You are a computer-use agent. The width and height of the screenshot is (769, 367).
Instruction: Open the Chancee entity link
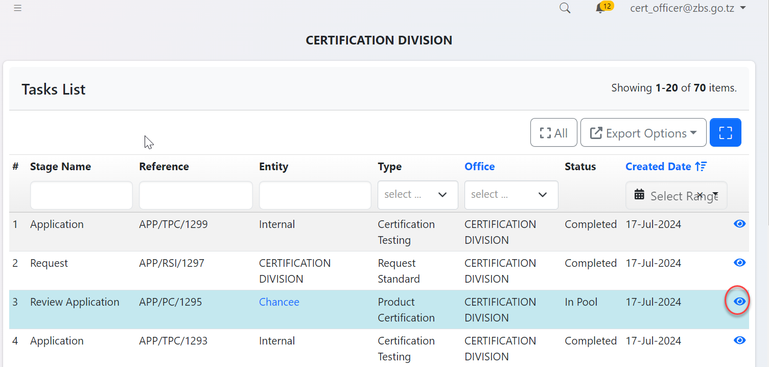(279, 302)
